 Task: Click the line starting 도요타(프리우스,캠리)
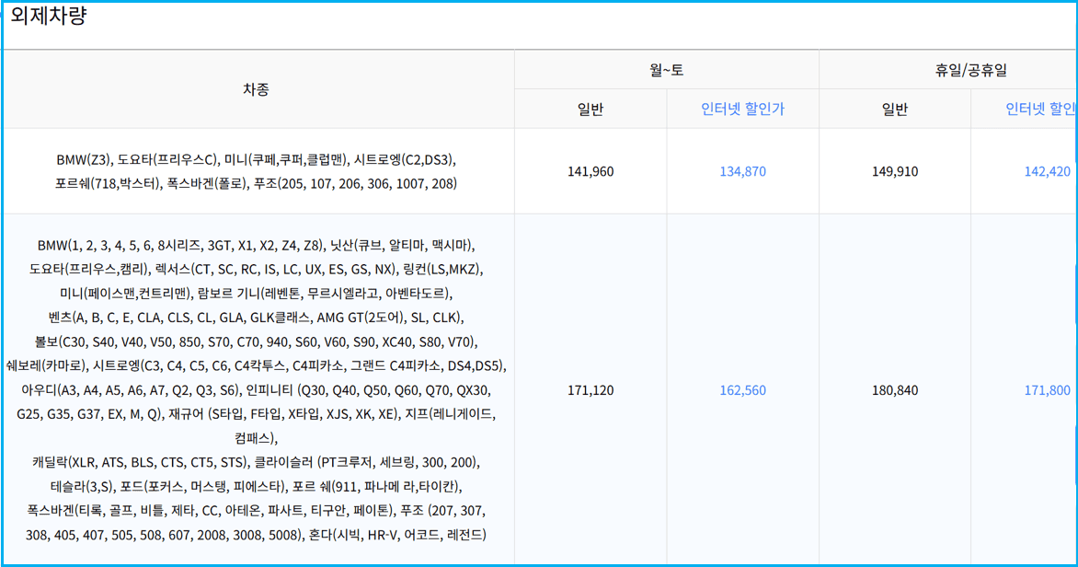tap(256, 269)
